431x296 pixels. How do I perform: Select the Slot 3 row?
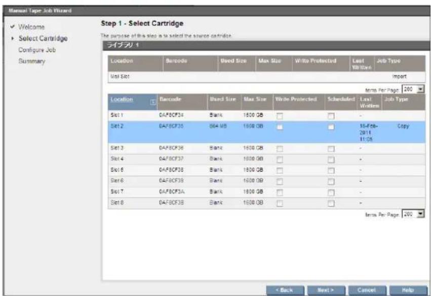[x=266, y=149]
